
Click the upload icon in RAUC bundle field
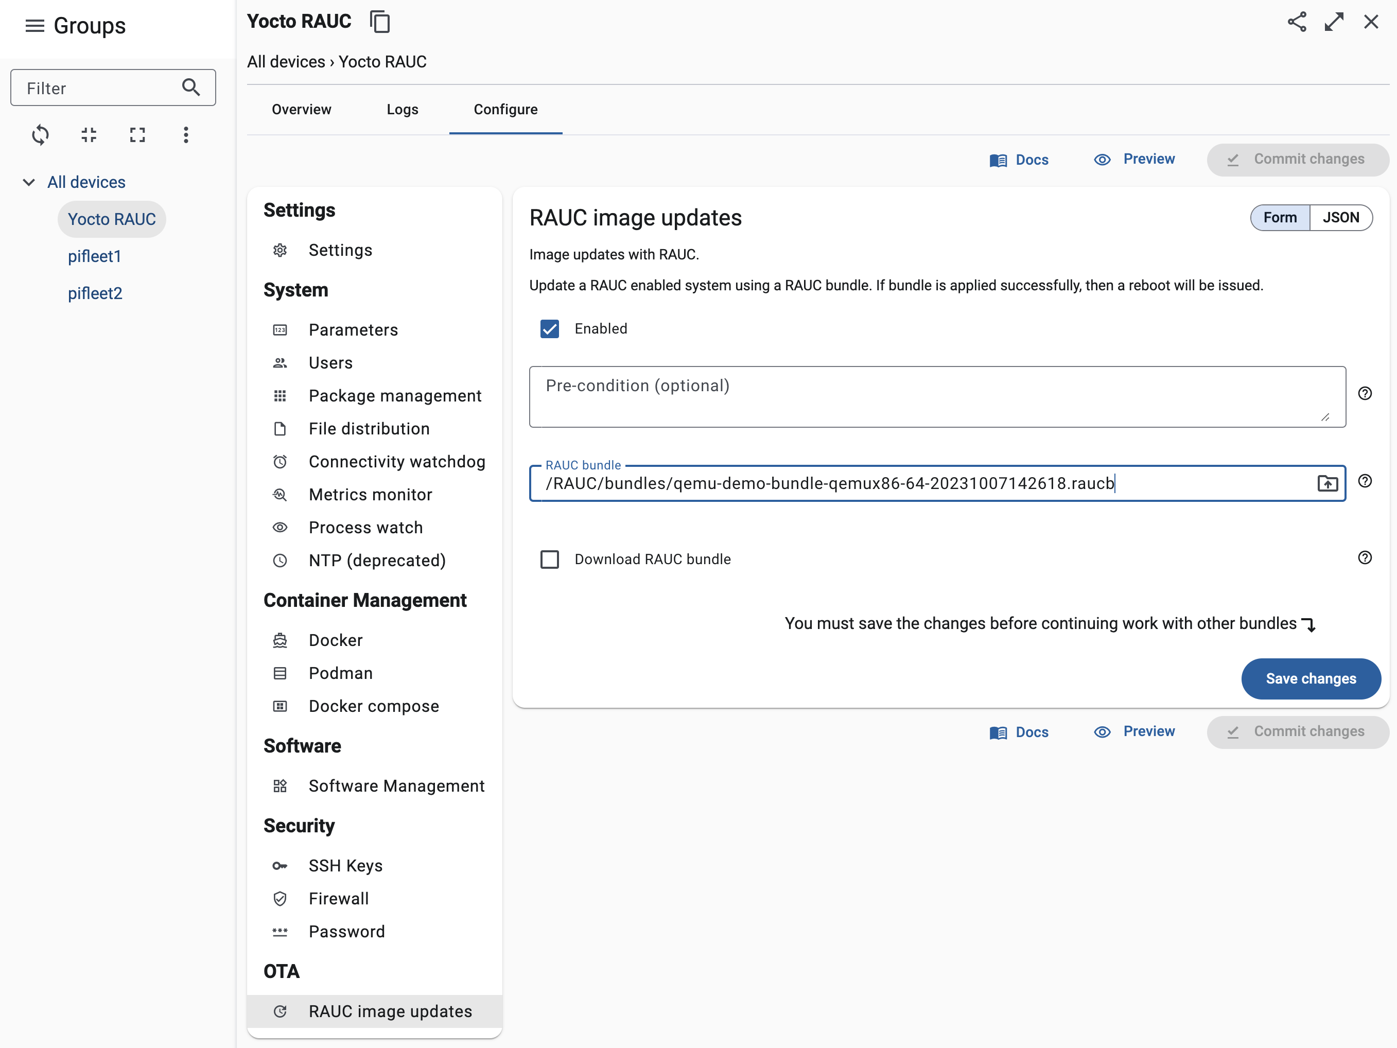(x=1328, y=483)
